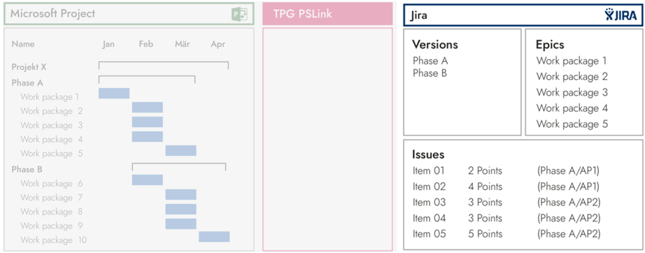
Task: Select Item 05 with 5 Points
Action: click(x=429, y=234)
